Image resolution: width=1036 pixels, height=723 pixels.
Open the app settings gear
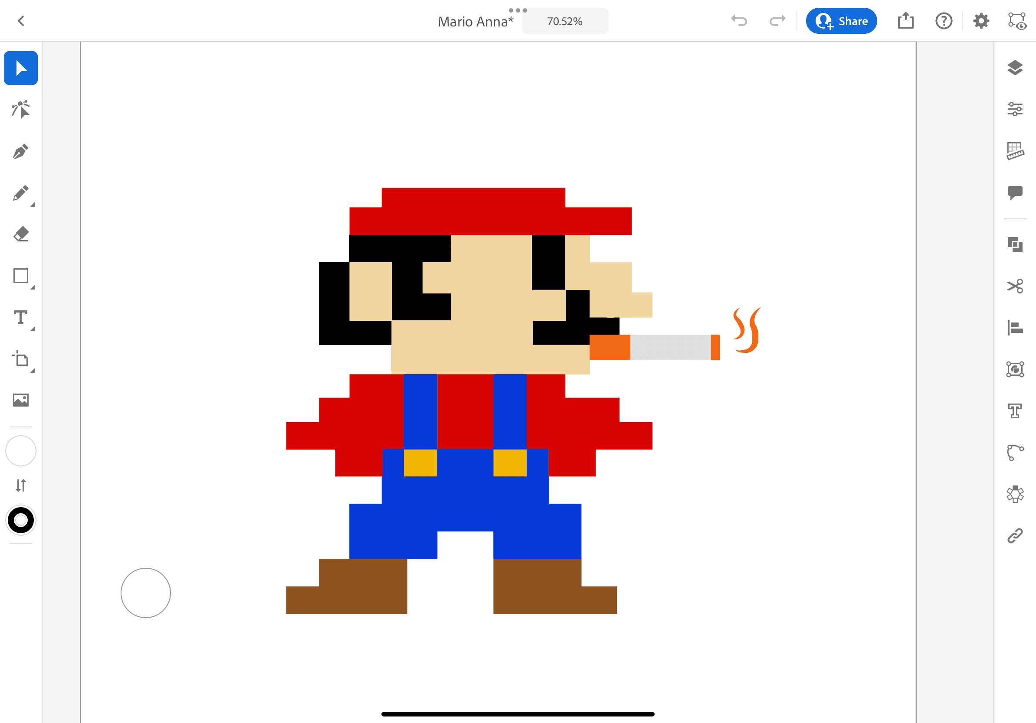click(981, 21)
